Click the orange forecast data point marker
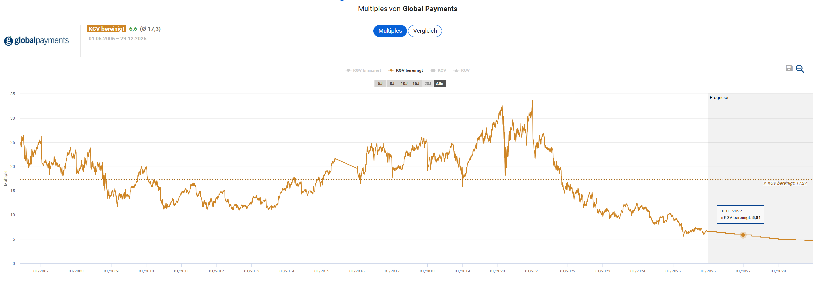This screenshot has width=817, height=282. (x=743, y=235)
